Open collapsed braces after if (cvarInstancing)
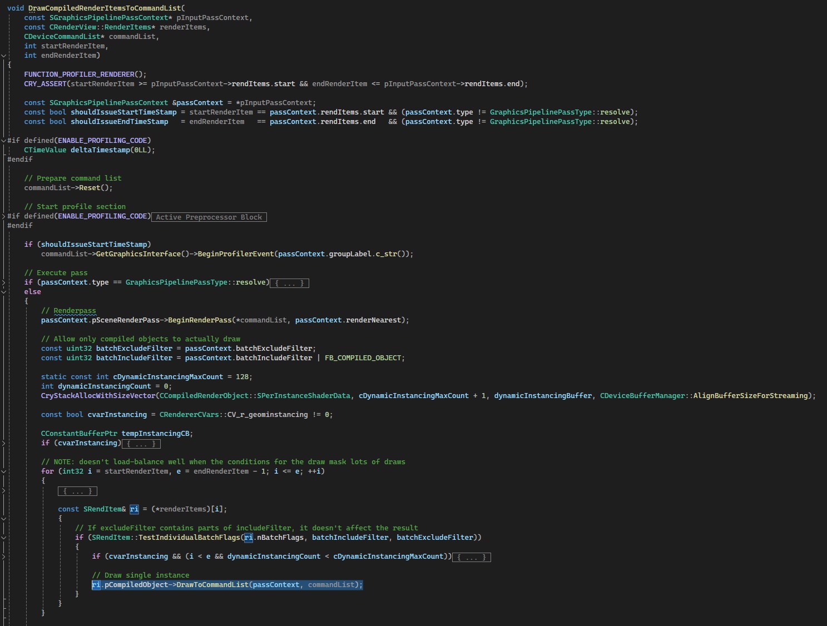This screenshot has width=827, height=626. coord(141,444)
